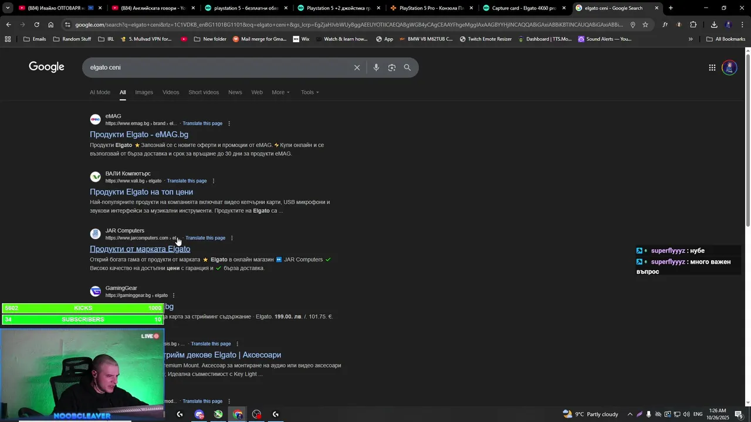Open Продукти Elgato - eMAG.bg result
Screen dimensions: 751x422
click(x=139, y=134)
